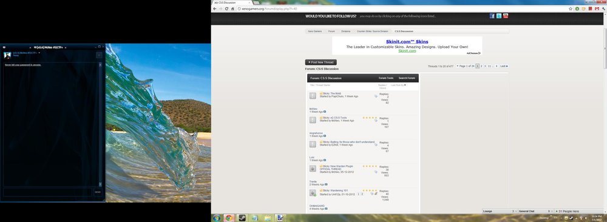Reload the page with the refresh icon
This screenshot has width=607, height=222.
226,8
